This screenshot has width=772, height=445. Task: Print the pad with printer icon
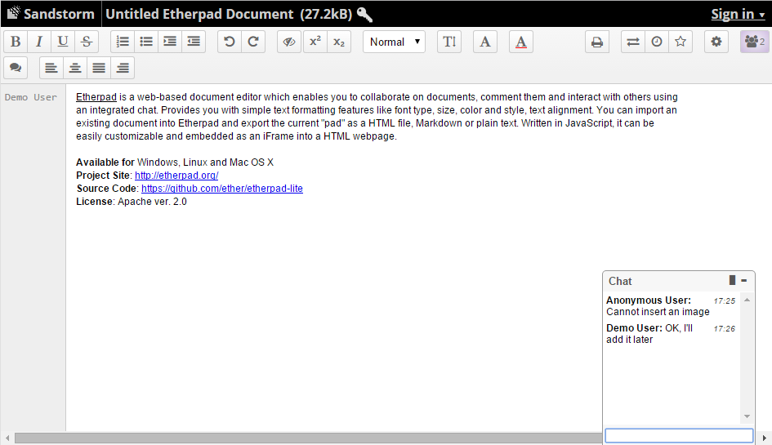coord(597,42)
